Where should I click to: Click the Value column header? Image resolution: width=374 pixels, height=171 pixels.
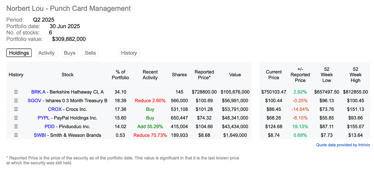[x=235, y=75]
